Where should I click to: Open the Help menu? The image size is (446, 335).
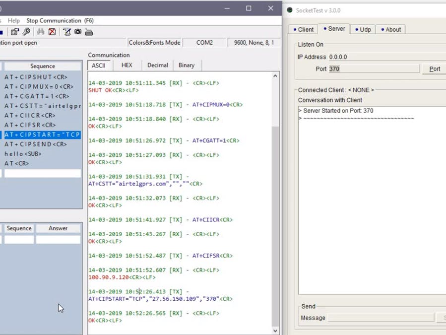[14, 20]
